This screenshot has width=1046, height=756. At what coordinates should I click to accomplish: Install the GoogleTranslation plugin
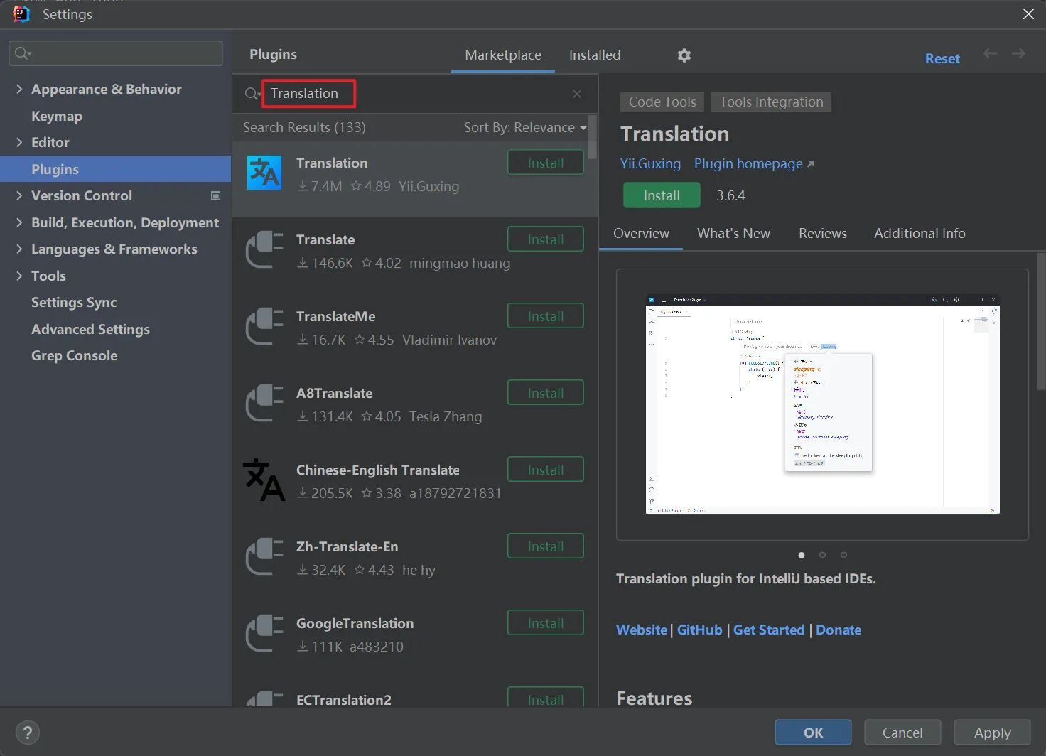point(546,623)
